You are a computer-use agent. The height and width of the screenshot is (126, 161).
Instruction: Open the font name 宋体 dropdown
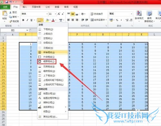point(47,14)
